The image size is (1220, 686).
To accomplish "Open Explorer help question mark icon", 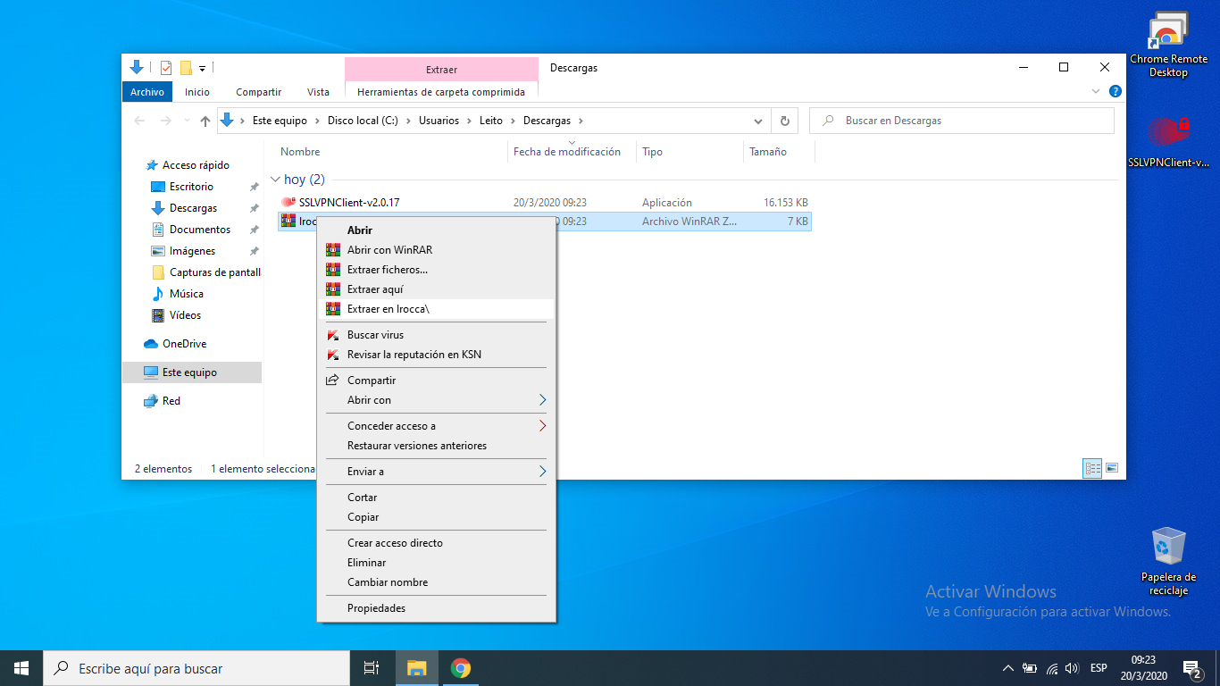I will pyautogui.click(x=1116, y=92).
